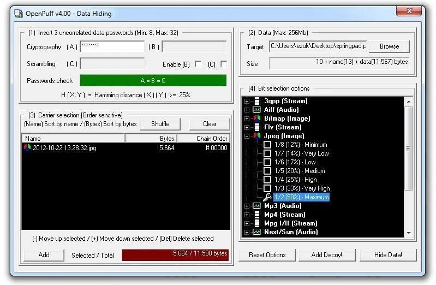
Task: Select the 2012-10-22 13.28.32.jpg carrier row
Action: click(x=126, y=148)
